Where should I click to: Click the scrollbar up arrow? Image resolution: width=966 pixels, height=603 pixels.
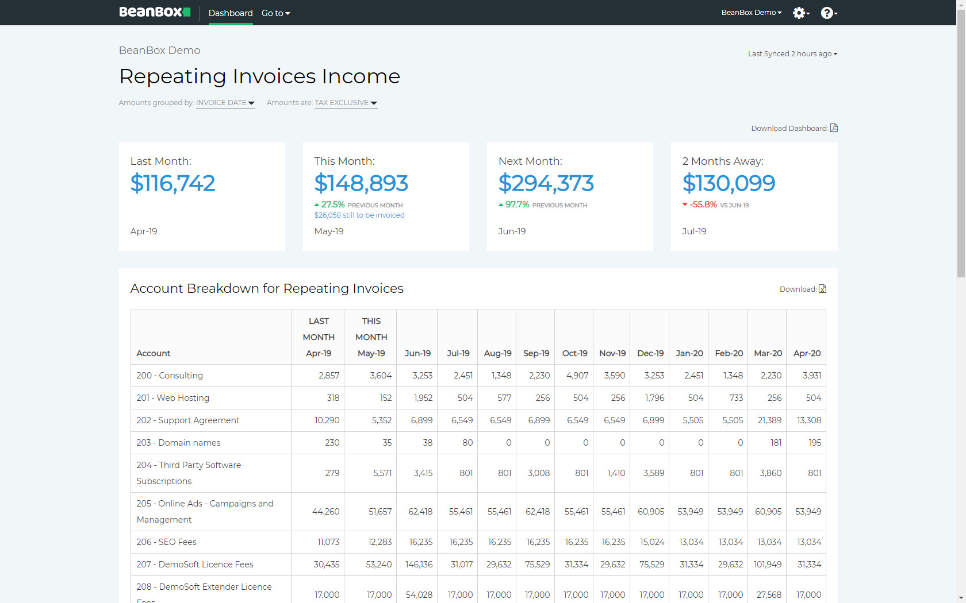click(961, 4)
